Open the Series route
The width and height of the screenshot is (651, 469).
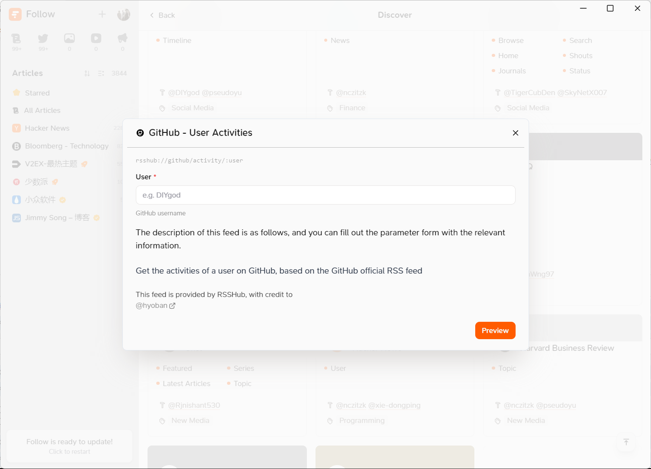click(x=244, y=368)
